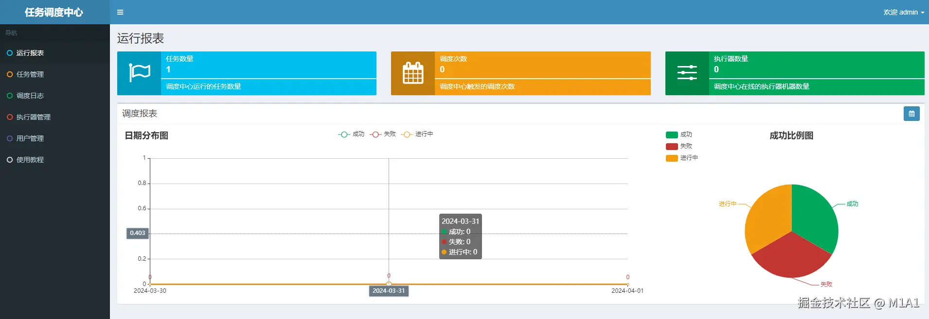
Task: Click the 2024-04-01 x-axis label
Action: coord(627,291)
